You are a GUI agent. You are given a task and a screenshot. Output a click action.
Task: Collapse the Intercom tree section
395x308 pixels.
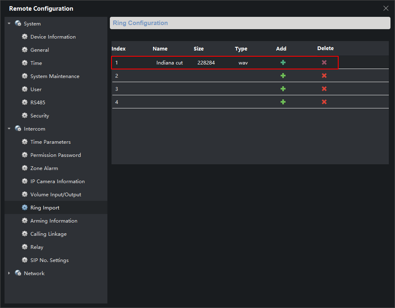pyautogui.click(x=9, y=129)
